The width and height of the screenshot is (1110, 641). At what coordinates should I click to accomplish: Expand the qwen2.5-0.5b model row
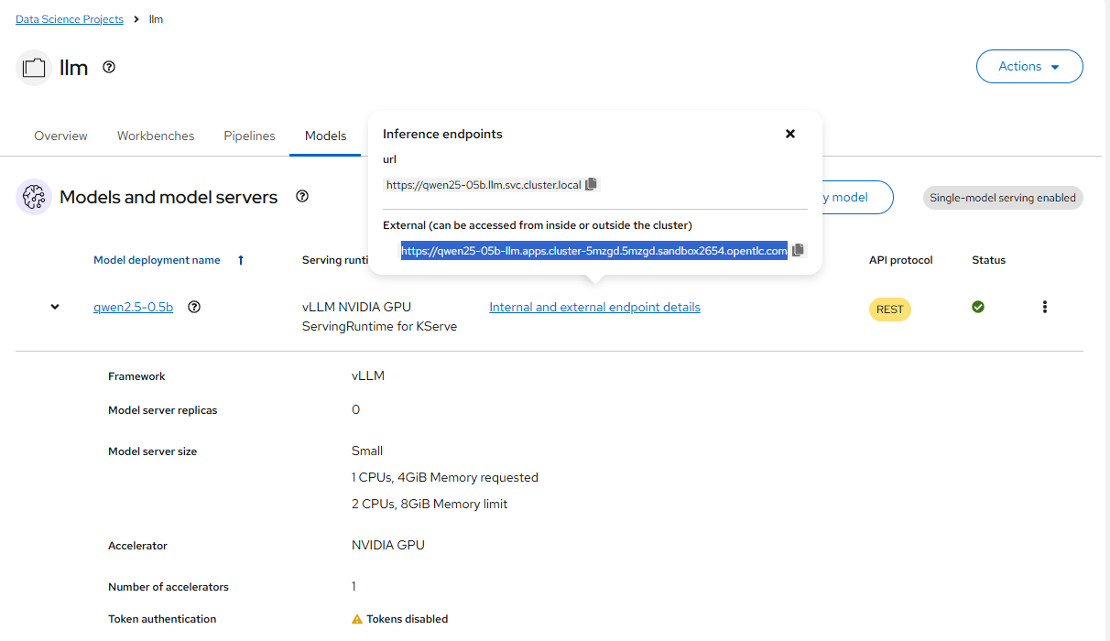pyautogui.click(x=54, y=307)
